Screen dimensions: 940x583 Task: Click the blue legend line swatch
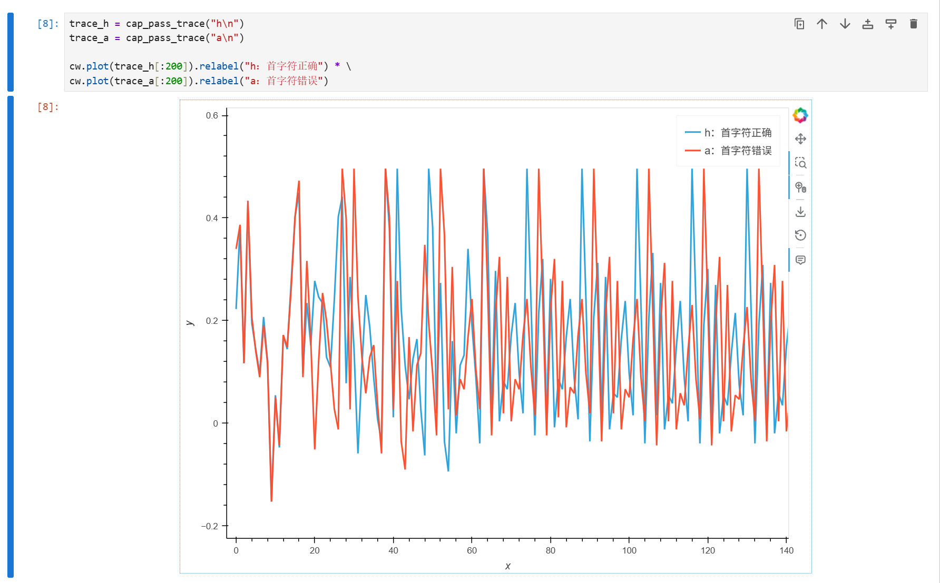692,133
